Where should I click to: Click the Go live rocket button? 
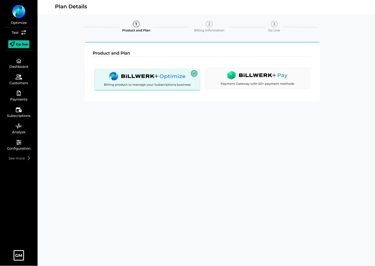[x=19, y=44]
